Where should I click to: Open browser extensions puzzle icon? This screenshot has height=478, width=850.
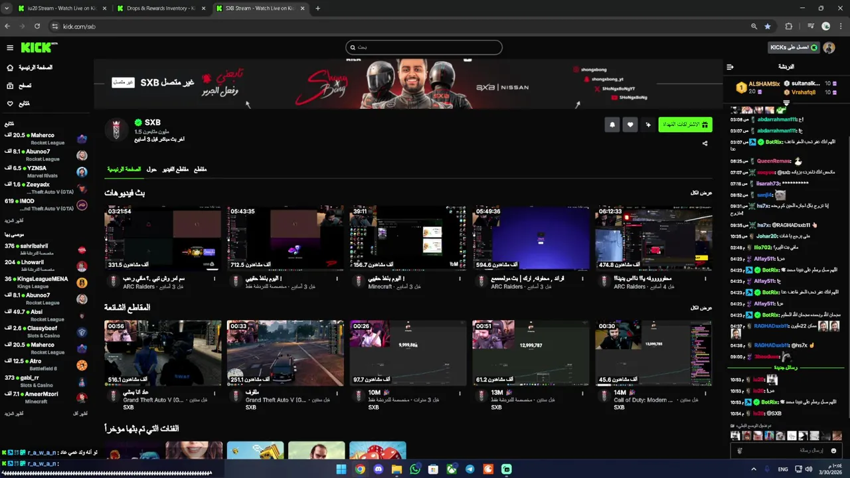tap(789, 27)
